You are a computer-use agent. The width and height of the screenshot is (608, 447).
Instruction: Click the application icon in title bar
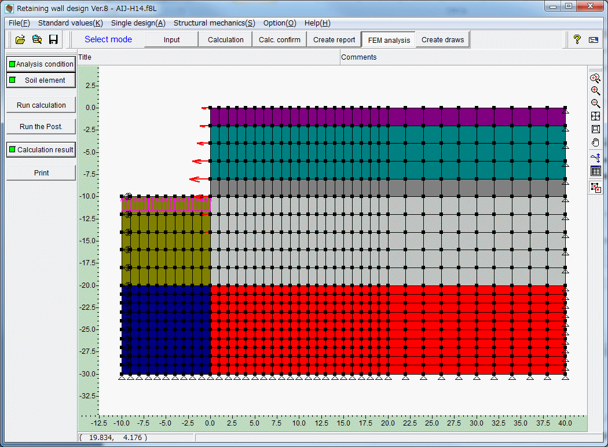(x=9, y=8)
